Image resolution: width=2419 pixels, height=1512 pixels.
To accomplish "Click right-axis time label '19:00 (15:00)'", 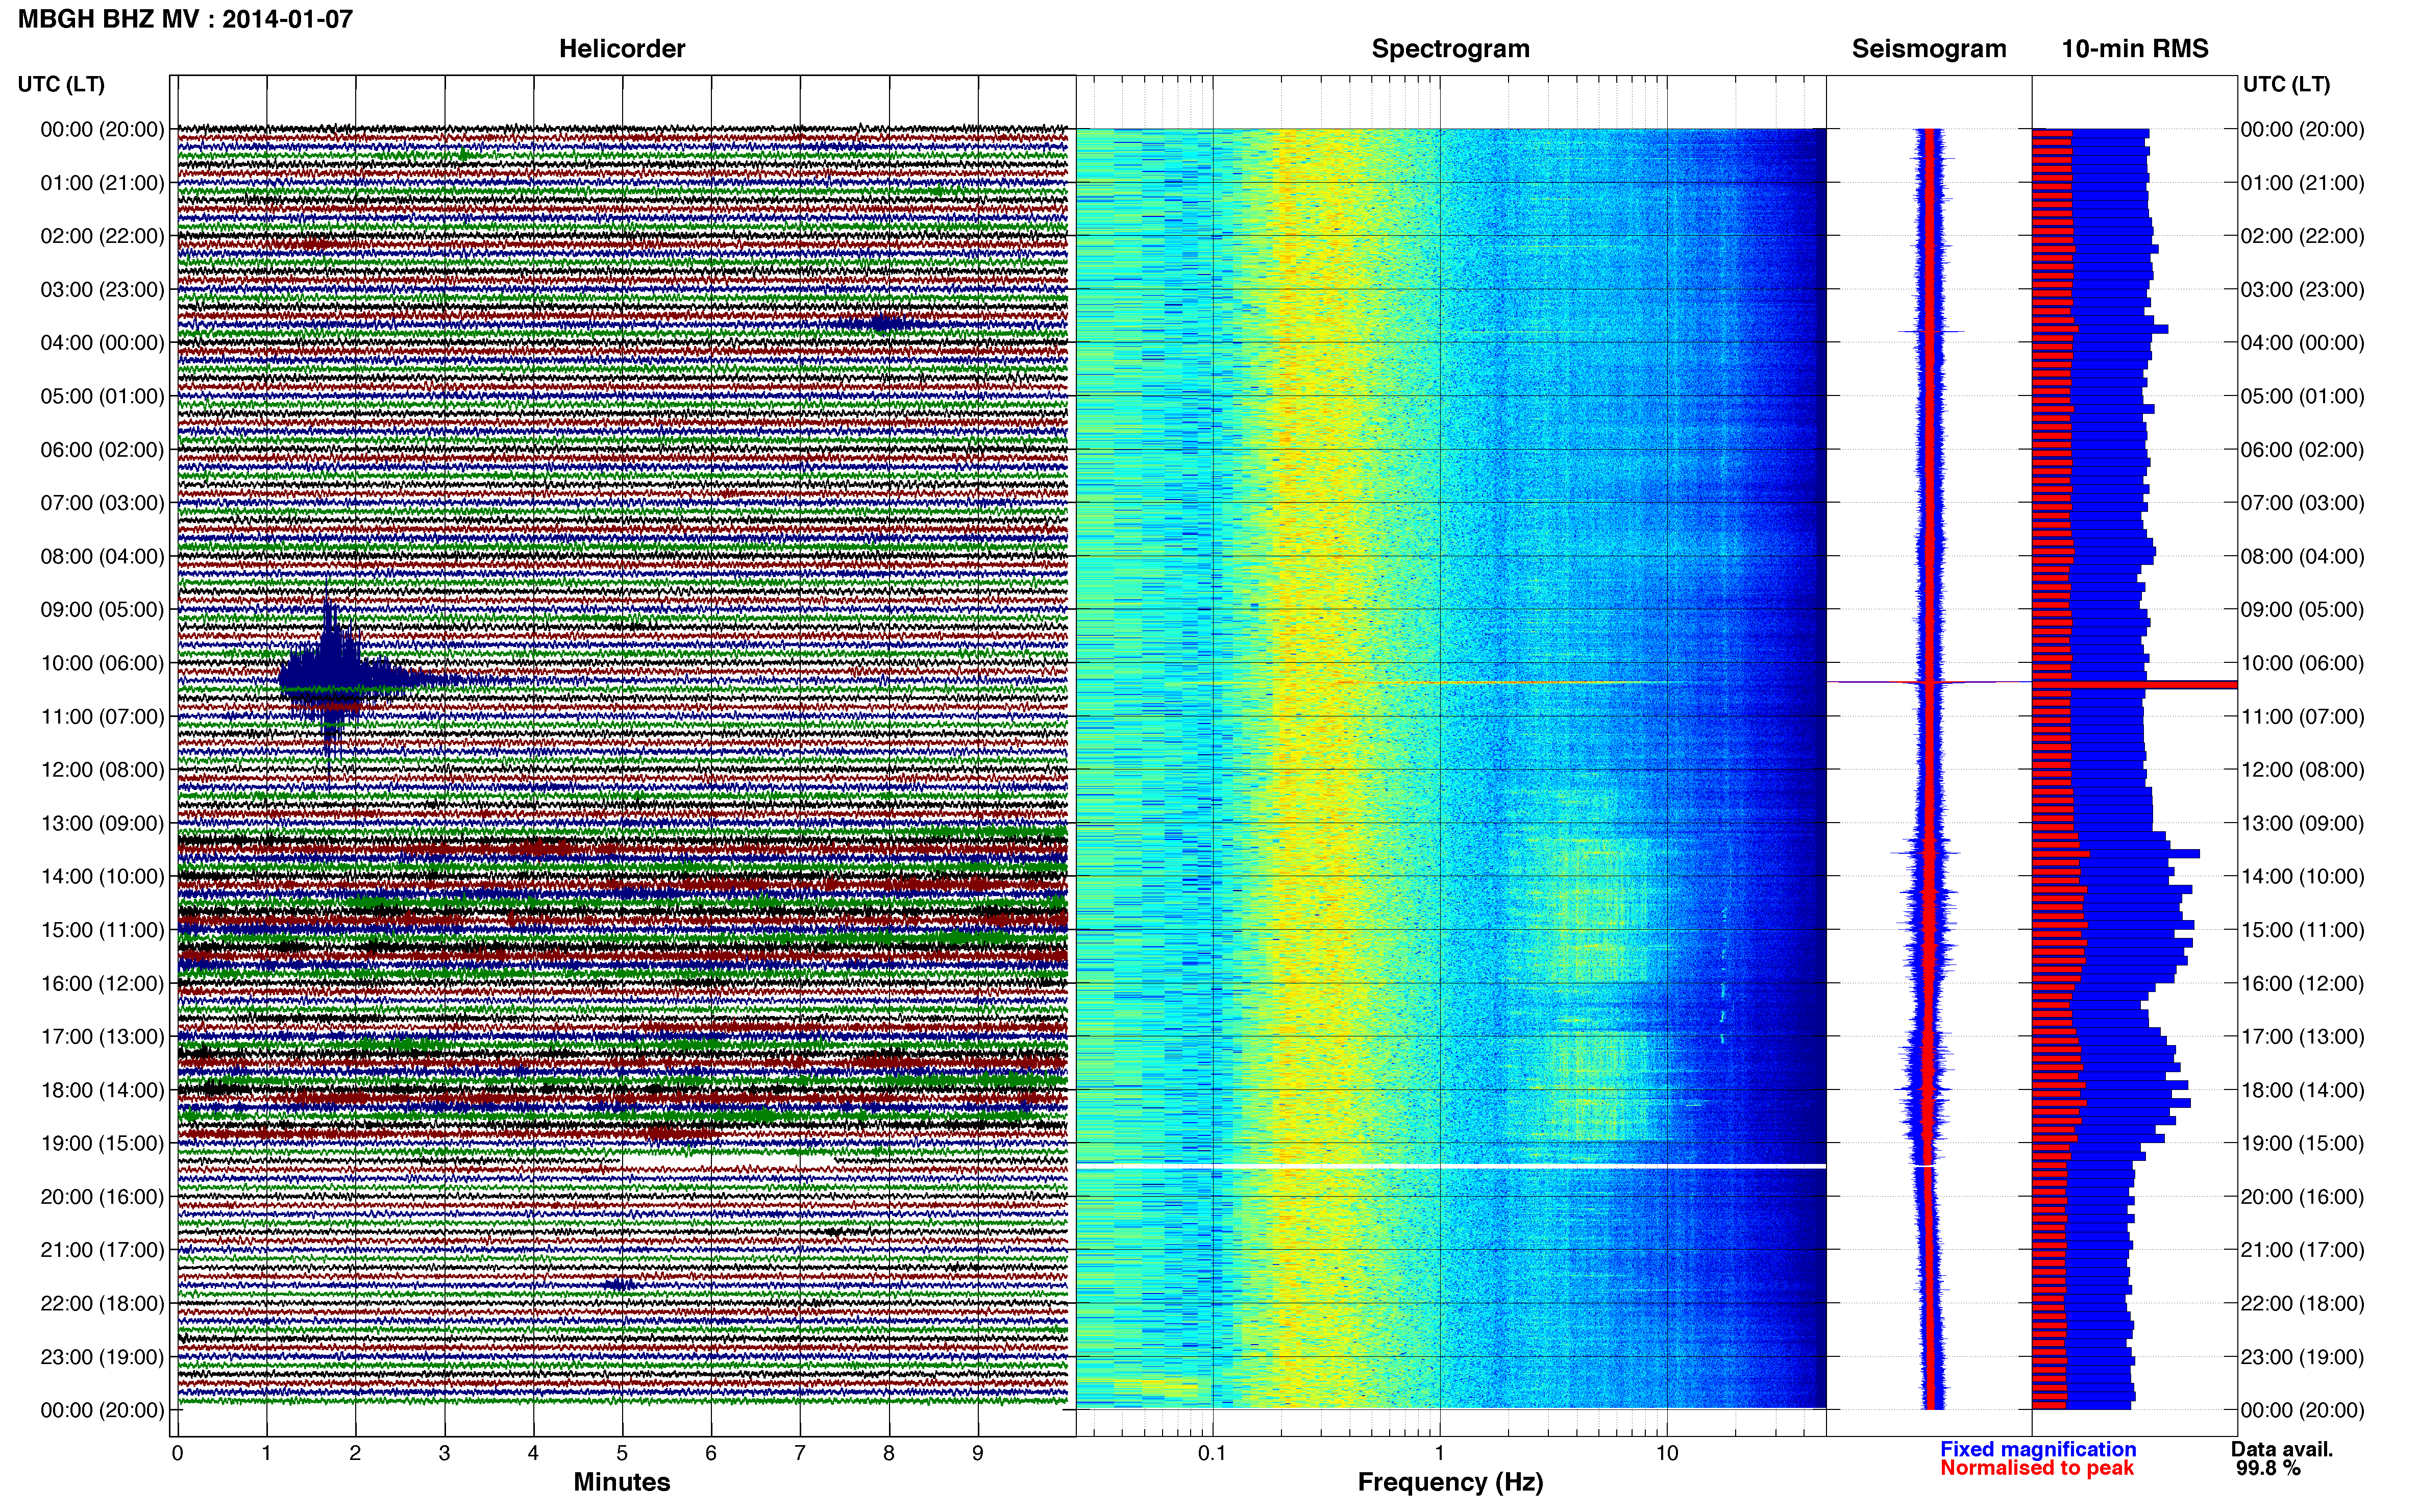I will 2302,1143.
